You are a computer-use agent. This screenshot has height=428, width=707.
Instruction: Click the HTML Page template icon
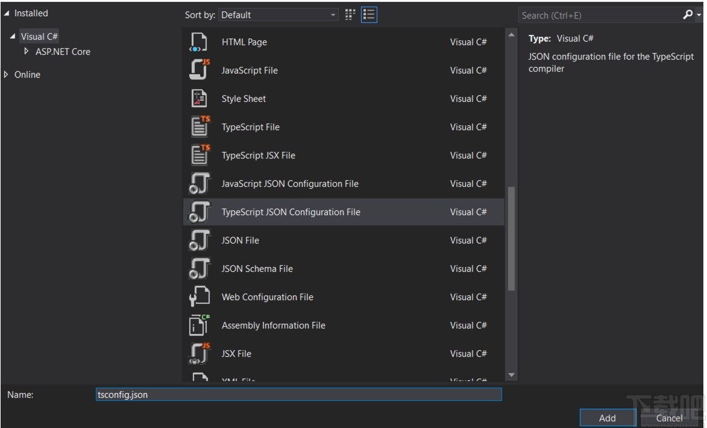(199, 42)
